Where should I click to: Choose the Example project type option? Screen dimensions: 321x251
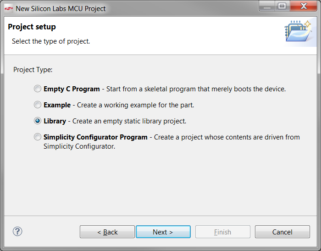[38, 105]
